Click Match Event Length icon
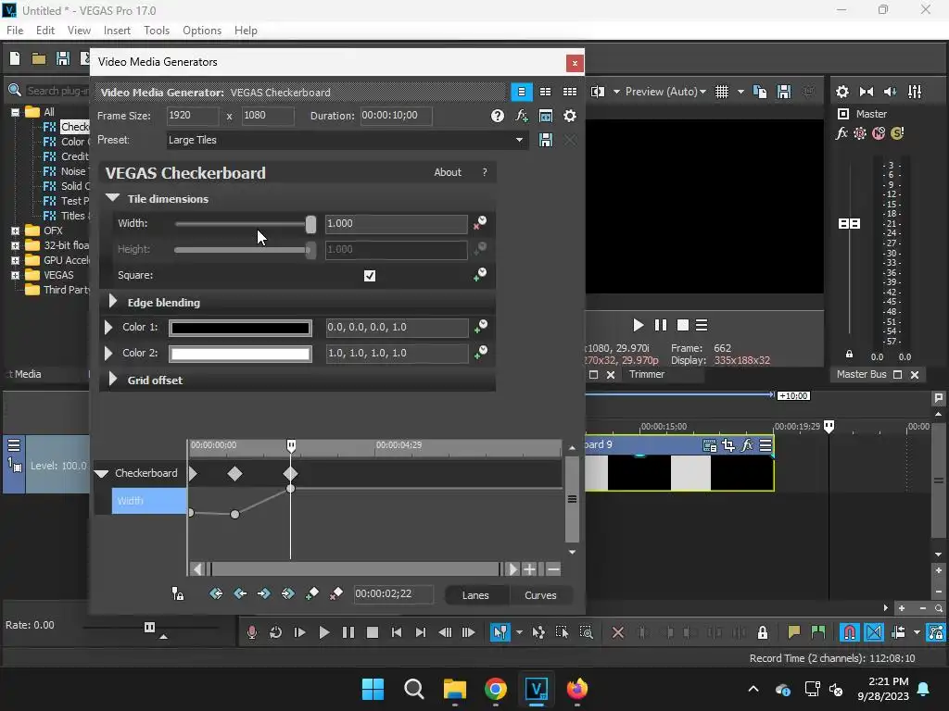The image size is (949, 711). [x=545, y=116]
